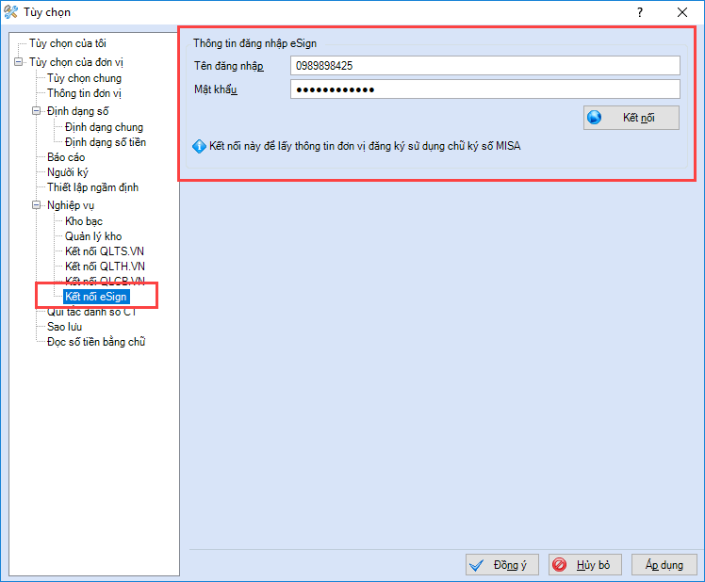Click the Áp dụng button
Image resolution: width=705 pixels, height=582 pixels.
[x=664, y=564]
